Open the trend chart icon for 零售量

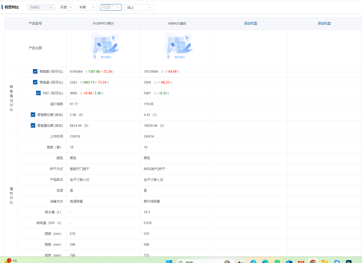click(35, 82)
